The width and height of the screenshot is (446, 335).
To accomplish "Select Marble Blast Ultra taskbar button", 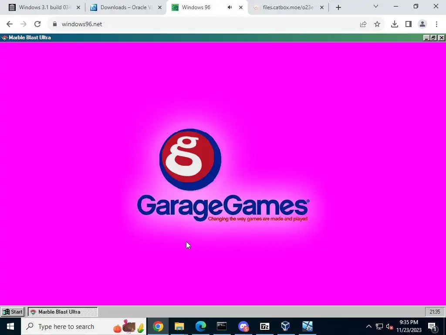I will [63, 312].
